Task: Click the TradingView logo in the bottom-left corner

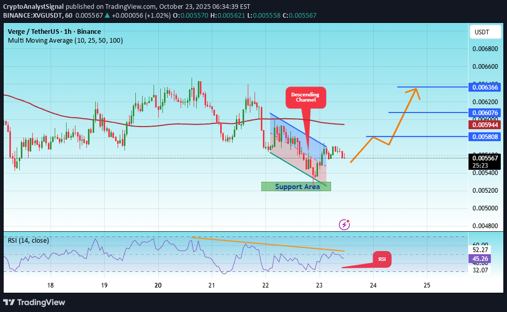Action: point(34,303)
